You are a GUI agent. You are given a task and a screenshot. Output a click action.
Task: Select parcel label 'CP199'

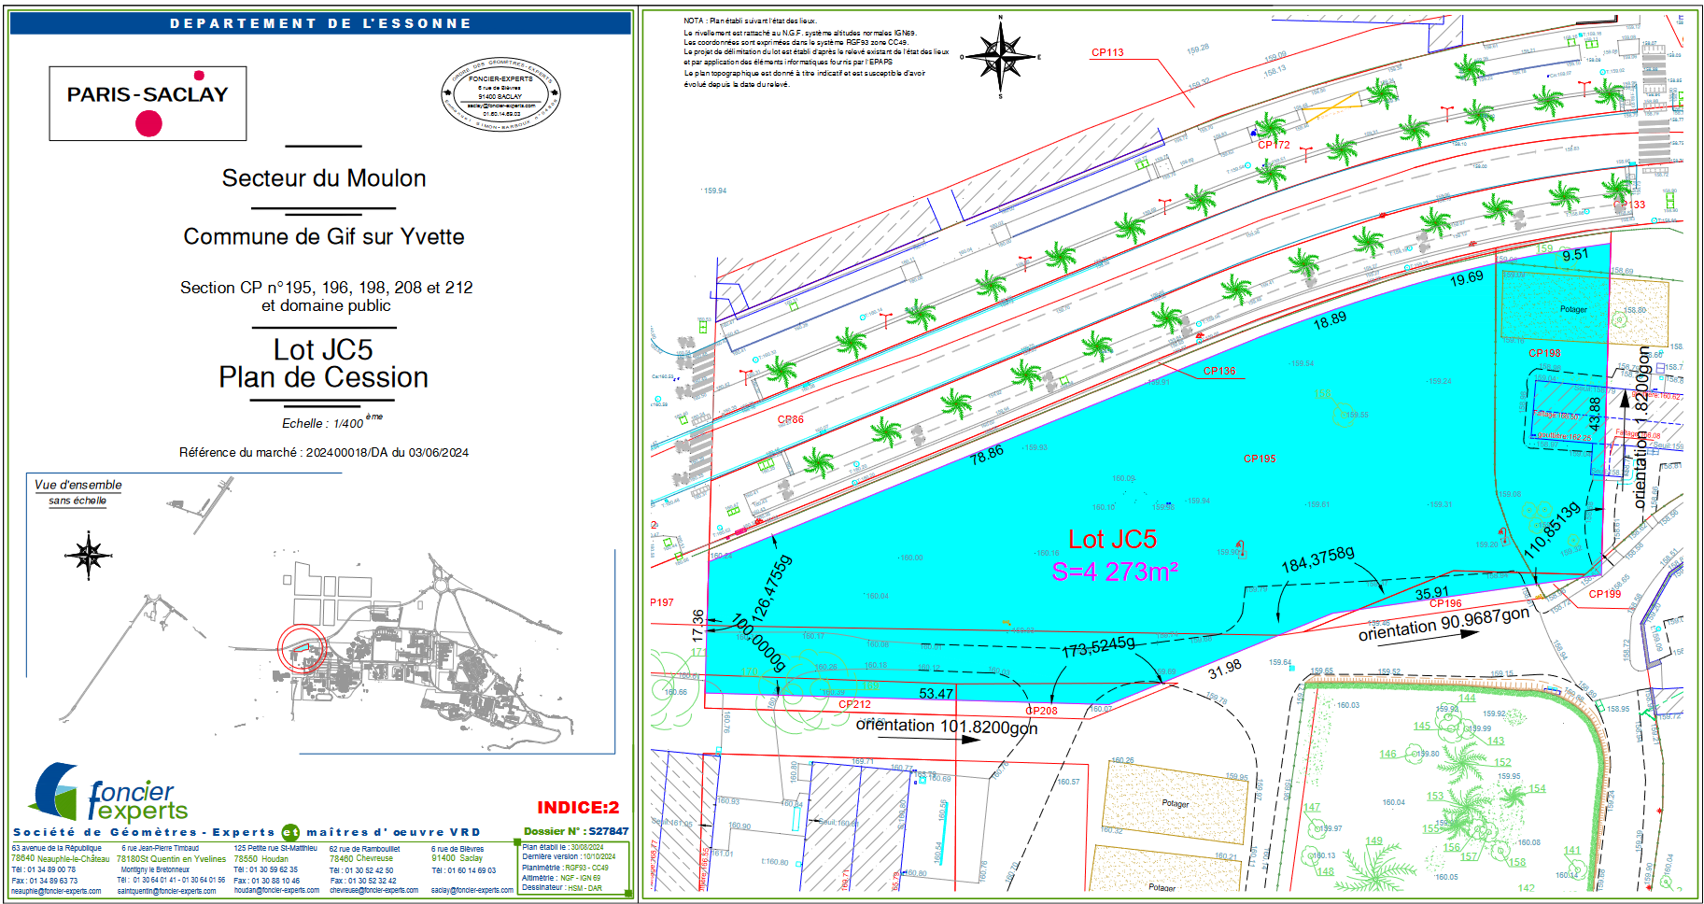pyautogui.click(x=1605, y=594)
